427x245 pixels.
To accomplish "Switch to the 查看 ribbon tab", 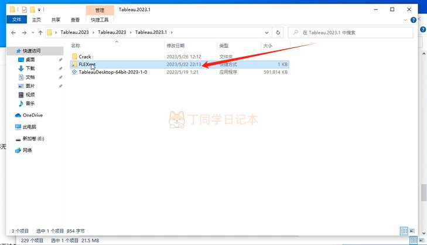I will tap(75, 19).
